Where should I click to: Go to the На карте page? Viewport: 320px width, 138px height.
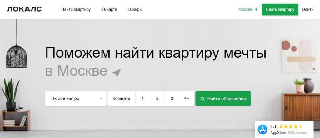tap(109, 9)
